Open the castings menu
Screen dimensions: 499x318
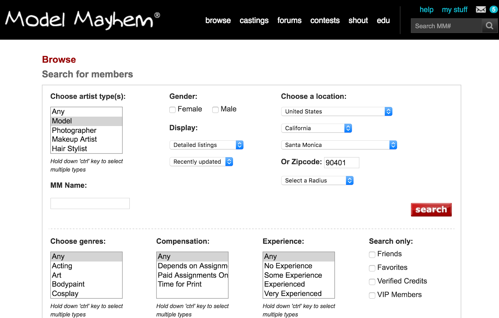tap(254, 21)
